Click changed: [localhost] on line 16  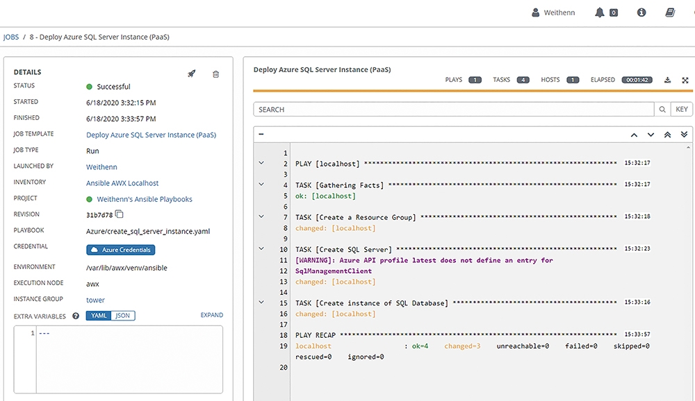click(335, 314)
